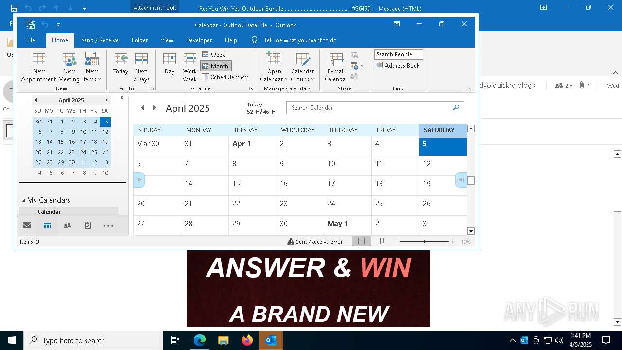Switch to the Calendar module

pos(47,226)
